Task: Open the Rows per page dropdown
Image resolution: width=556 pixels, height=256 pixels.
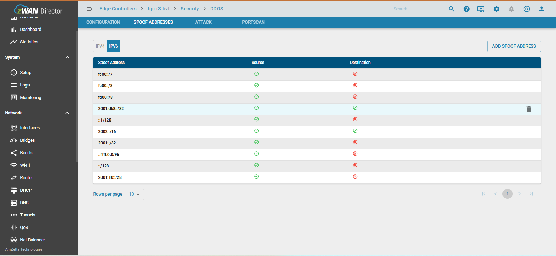Action: pyautogui.click(x=134, y=195)
